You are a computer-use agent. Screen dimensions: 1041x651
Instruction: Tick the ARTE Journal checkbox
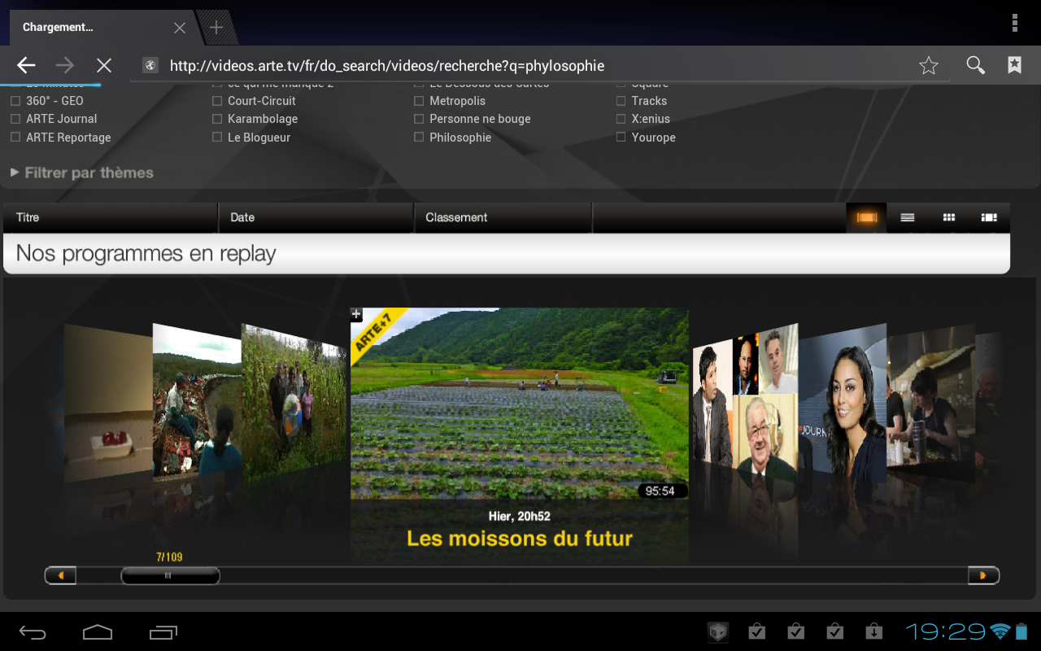(x=15, y=119)
